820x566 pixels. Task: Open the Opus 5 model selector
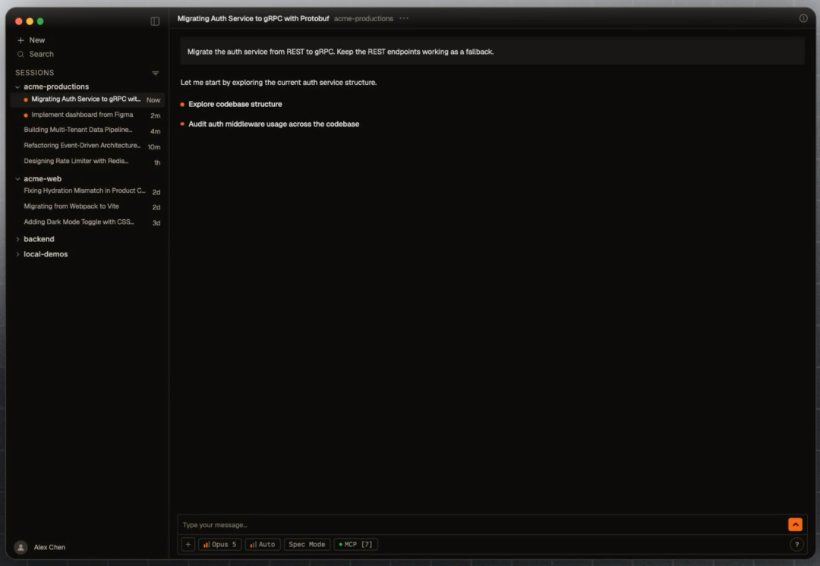pos(219,544)
